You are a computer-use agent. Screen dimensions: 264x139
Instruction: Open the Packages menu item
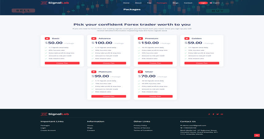point(162,3)
